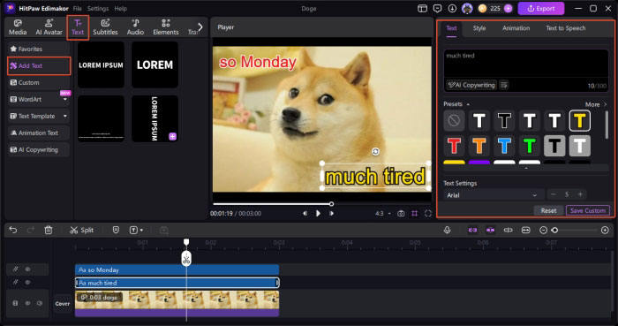Mute the doge video track
Image resolution: width=618 pixels, height=326 pixels.
coord(40,303)
